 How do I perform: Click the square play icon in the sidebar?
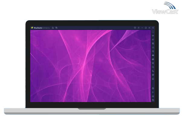[x=153, y=43]
